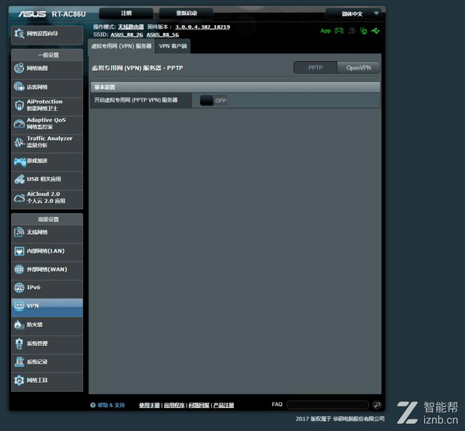
Task: Open Traffic Analyzer 流量分析 menu item
Action: pos(47,142)
